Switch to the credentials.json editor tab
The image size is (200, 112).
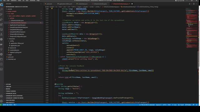pyautogui.click(x=82, y=4)
